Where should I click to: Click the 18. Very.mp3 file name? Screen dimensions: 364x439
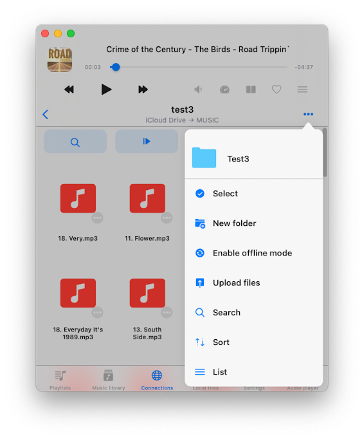[78, 239]
